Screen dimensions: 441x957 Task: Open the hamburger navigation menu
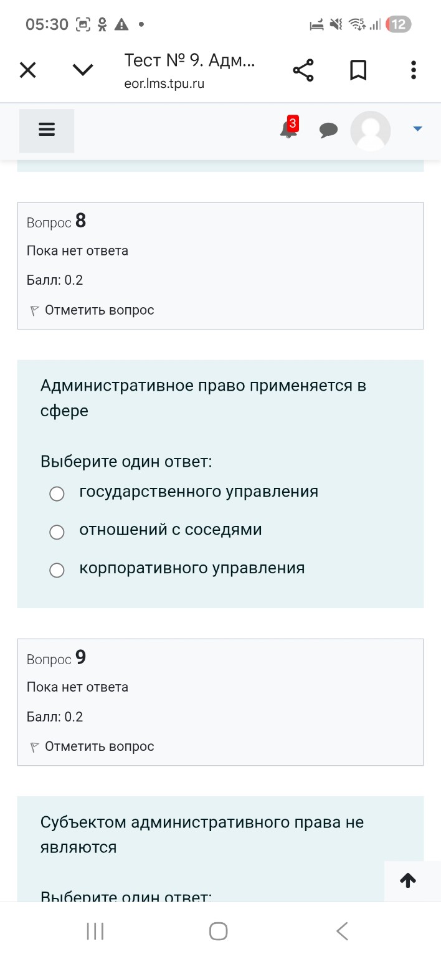pos(46,129)
